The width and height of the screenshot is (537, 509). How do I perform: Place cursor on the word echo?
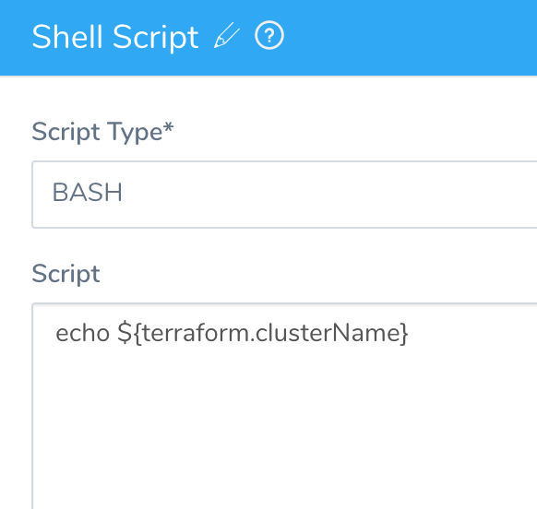(82, 333)
